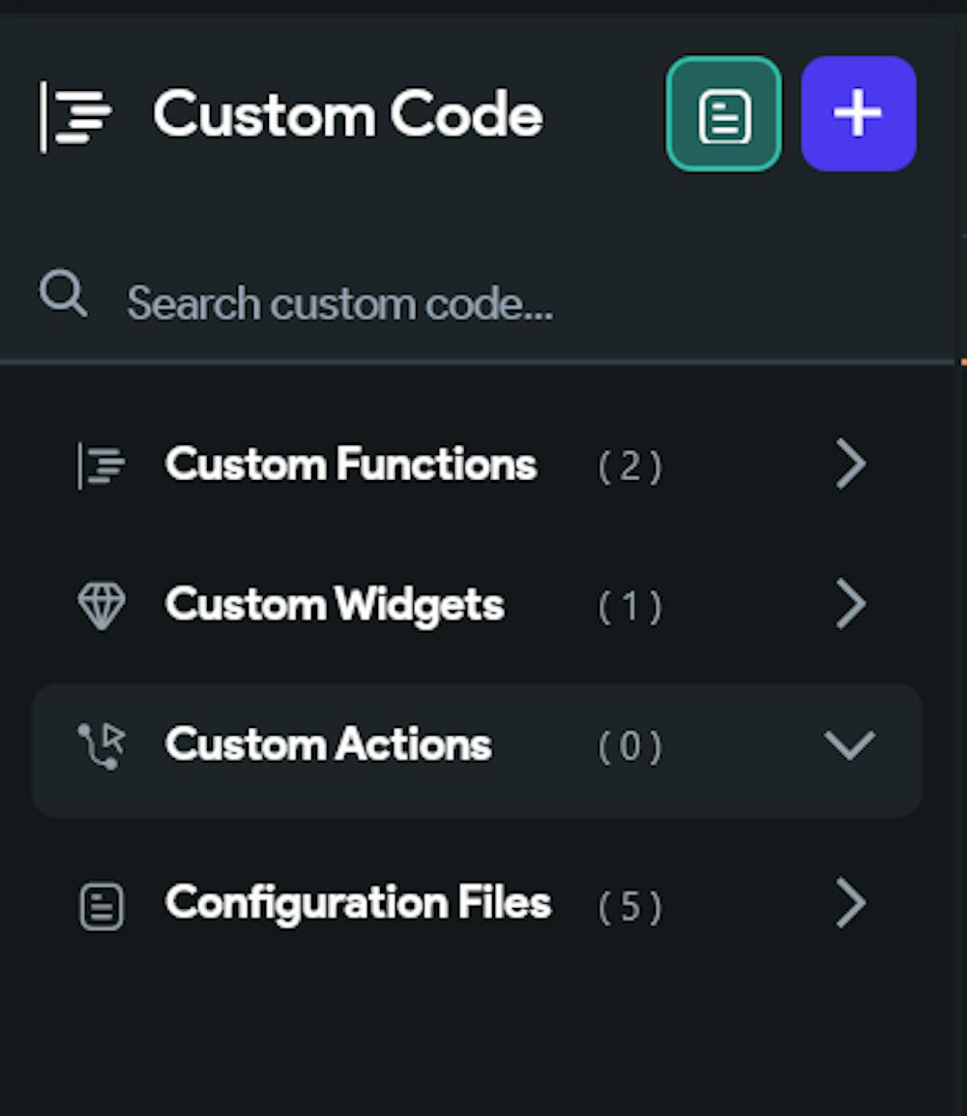Focus the Search custom code field
The image size is (967, 1116).
click(x=477, y=304)
